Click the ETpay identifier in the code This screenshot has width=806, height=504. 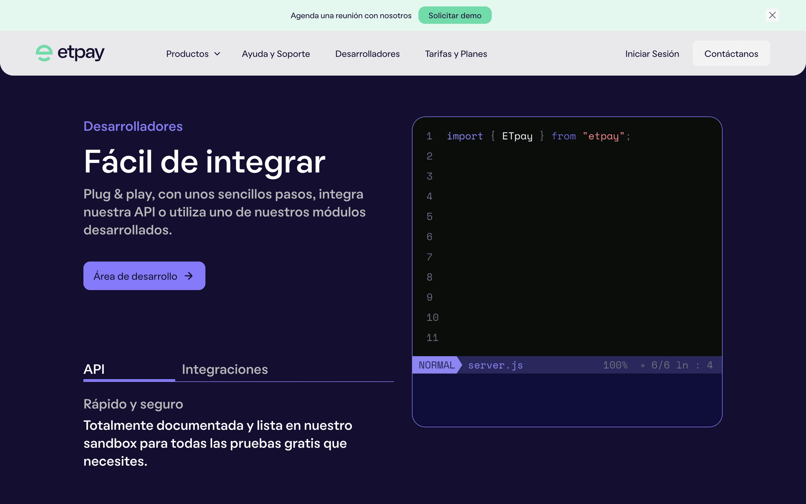[x=517, y=136]
